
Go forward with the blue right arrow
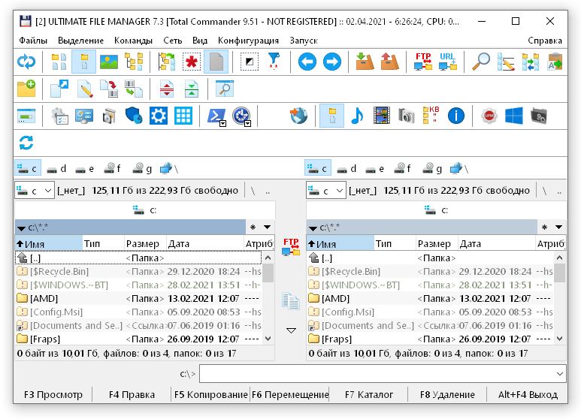pyautogui.click(x=332, y=62)
